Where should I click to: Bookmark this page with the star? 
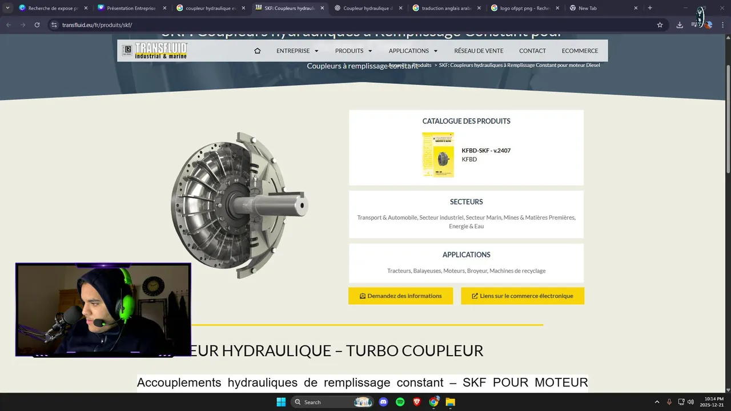coord(660,25)
